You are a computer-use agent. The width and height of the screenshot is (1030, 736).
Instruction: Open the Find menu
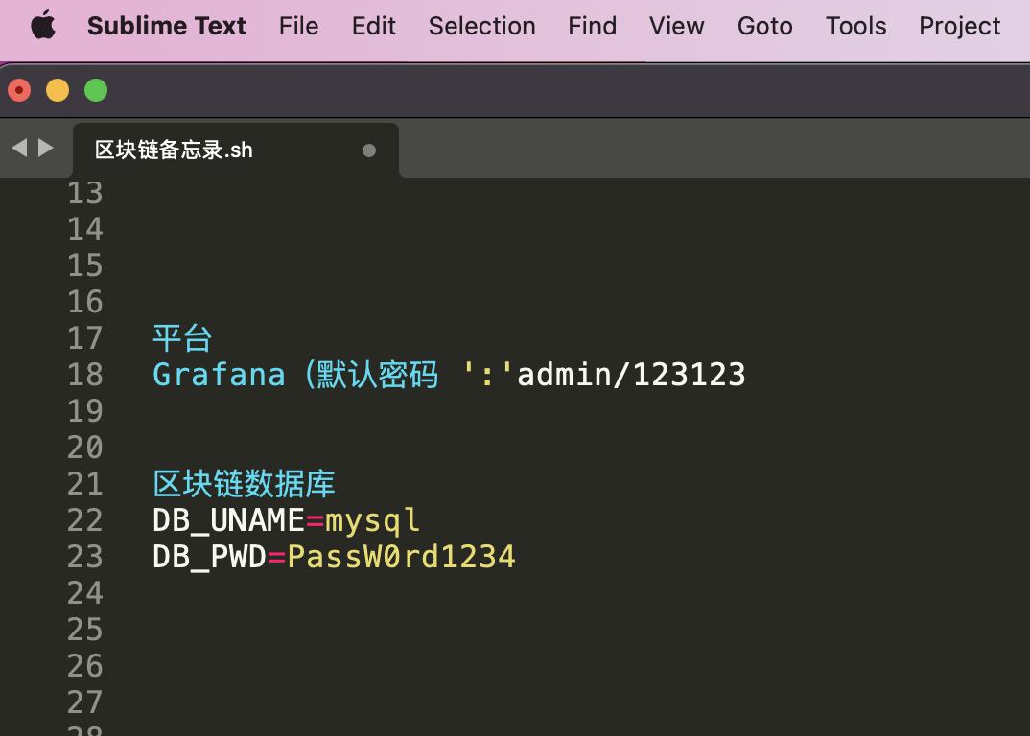tap(592, 26)
